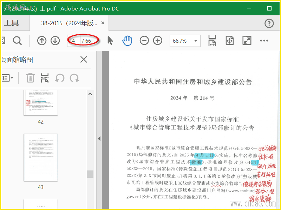Apply fit width scrolling mode
The width and height of the screenshot is (281, 210).
coord(212,41)
